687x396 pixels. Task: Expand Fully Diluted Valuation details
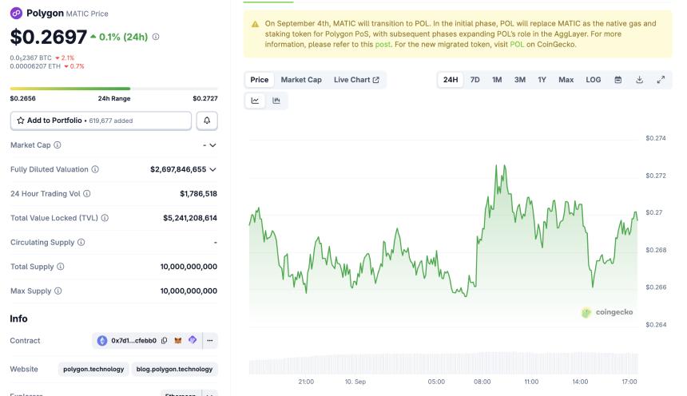pos(212,169)
